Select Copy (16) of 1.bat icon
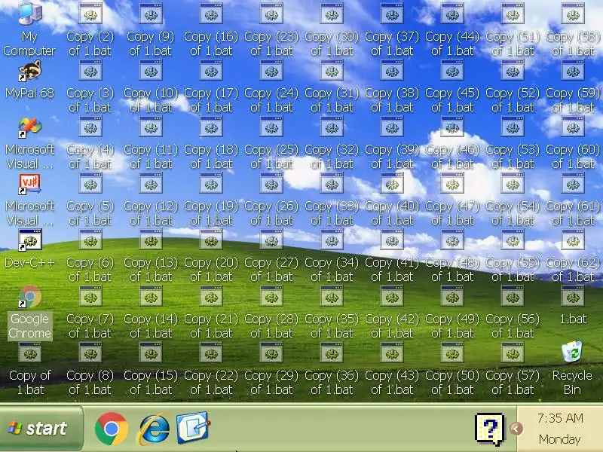Viewport: 603px width, 452px height. point(211,14)
